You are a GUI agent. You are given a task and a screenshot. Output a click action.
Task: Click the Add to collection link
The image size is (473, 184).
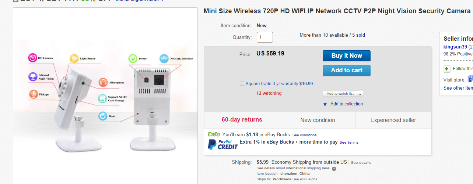coord(346,104)
